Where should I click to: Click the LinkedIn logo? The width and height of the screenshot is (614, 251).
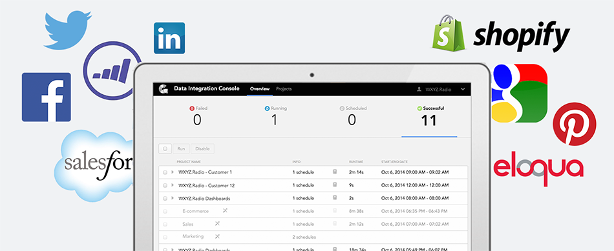click(169, 38)
